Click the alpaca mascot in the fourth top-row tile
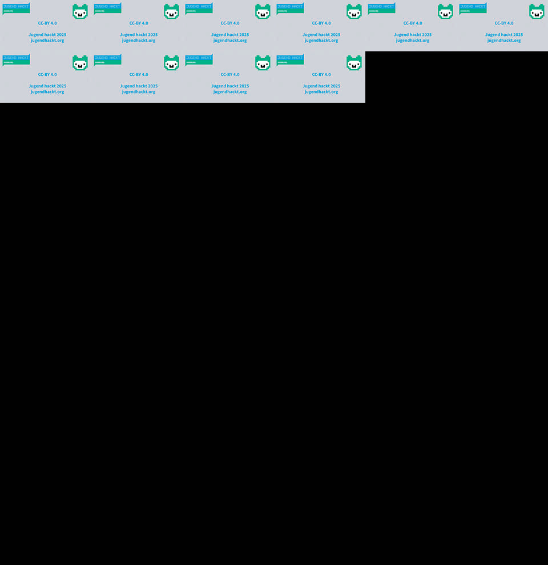 tap(354, 12)
